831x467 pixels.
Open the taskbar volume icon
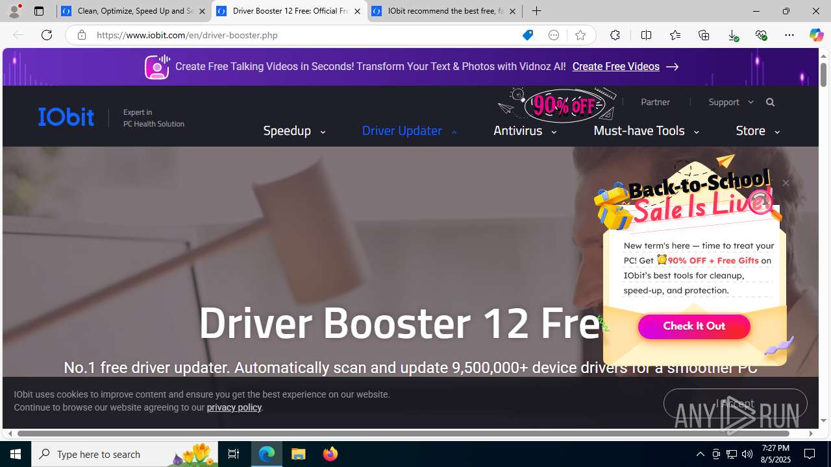(747, 454)
